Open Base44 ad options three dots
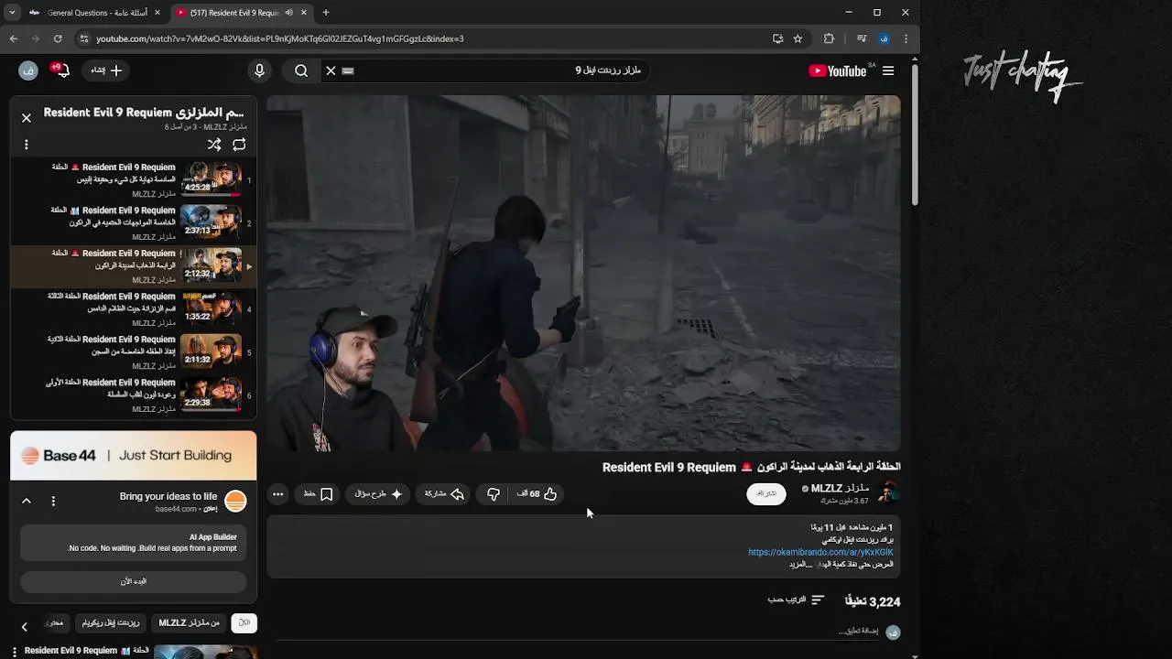Viewport: 1172px width, 659px height. click(x=53, y=501)
